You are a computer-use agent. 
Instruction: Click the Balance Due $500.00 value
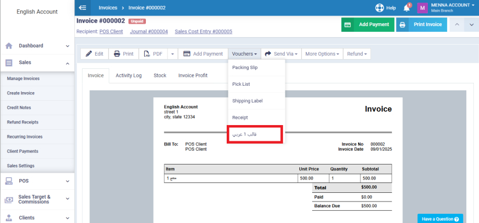click(x=369, y=206)
